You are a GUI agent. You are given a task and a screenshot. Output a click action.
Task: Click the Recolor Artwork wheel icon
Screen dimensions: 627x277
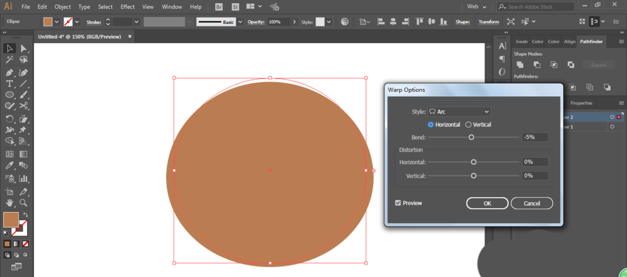[x=345, y=22]
